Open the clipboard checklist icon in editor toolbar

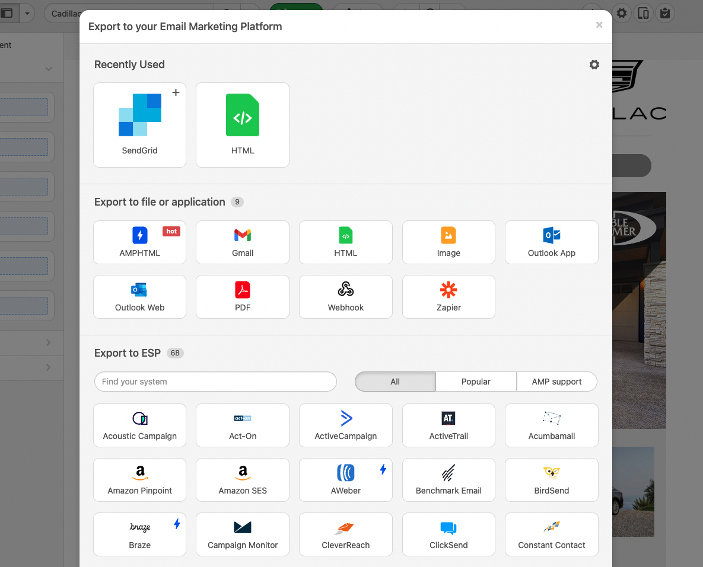[x=666, y=13]
